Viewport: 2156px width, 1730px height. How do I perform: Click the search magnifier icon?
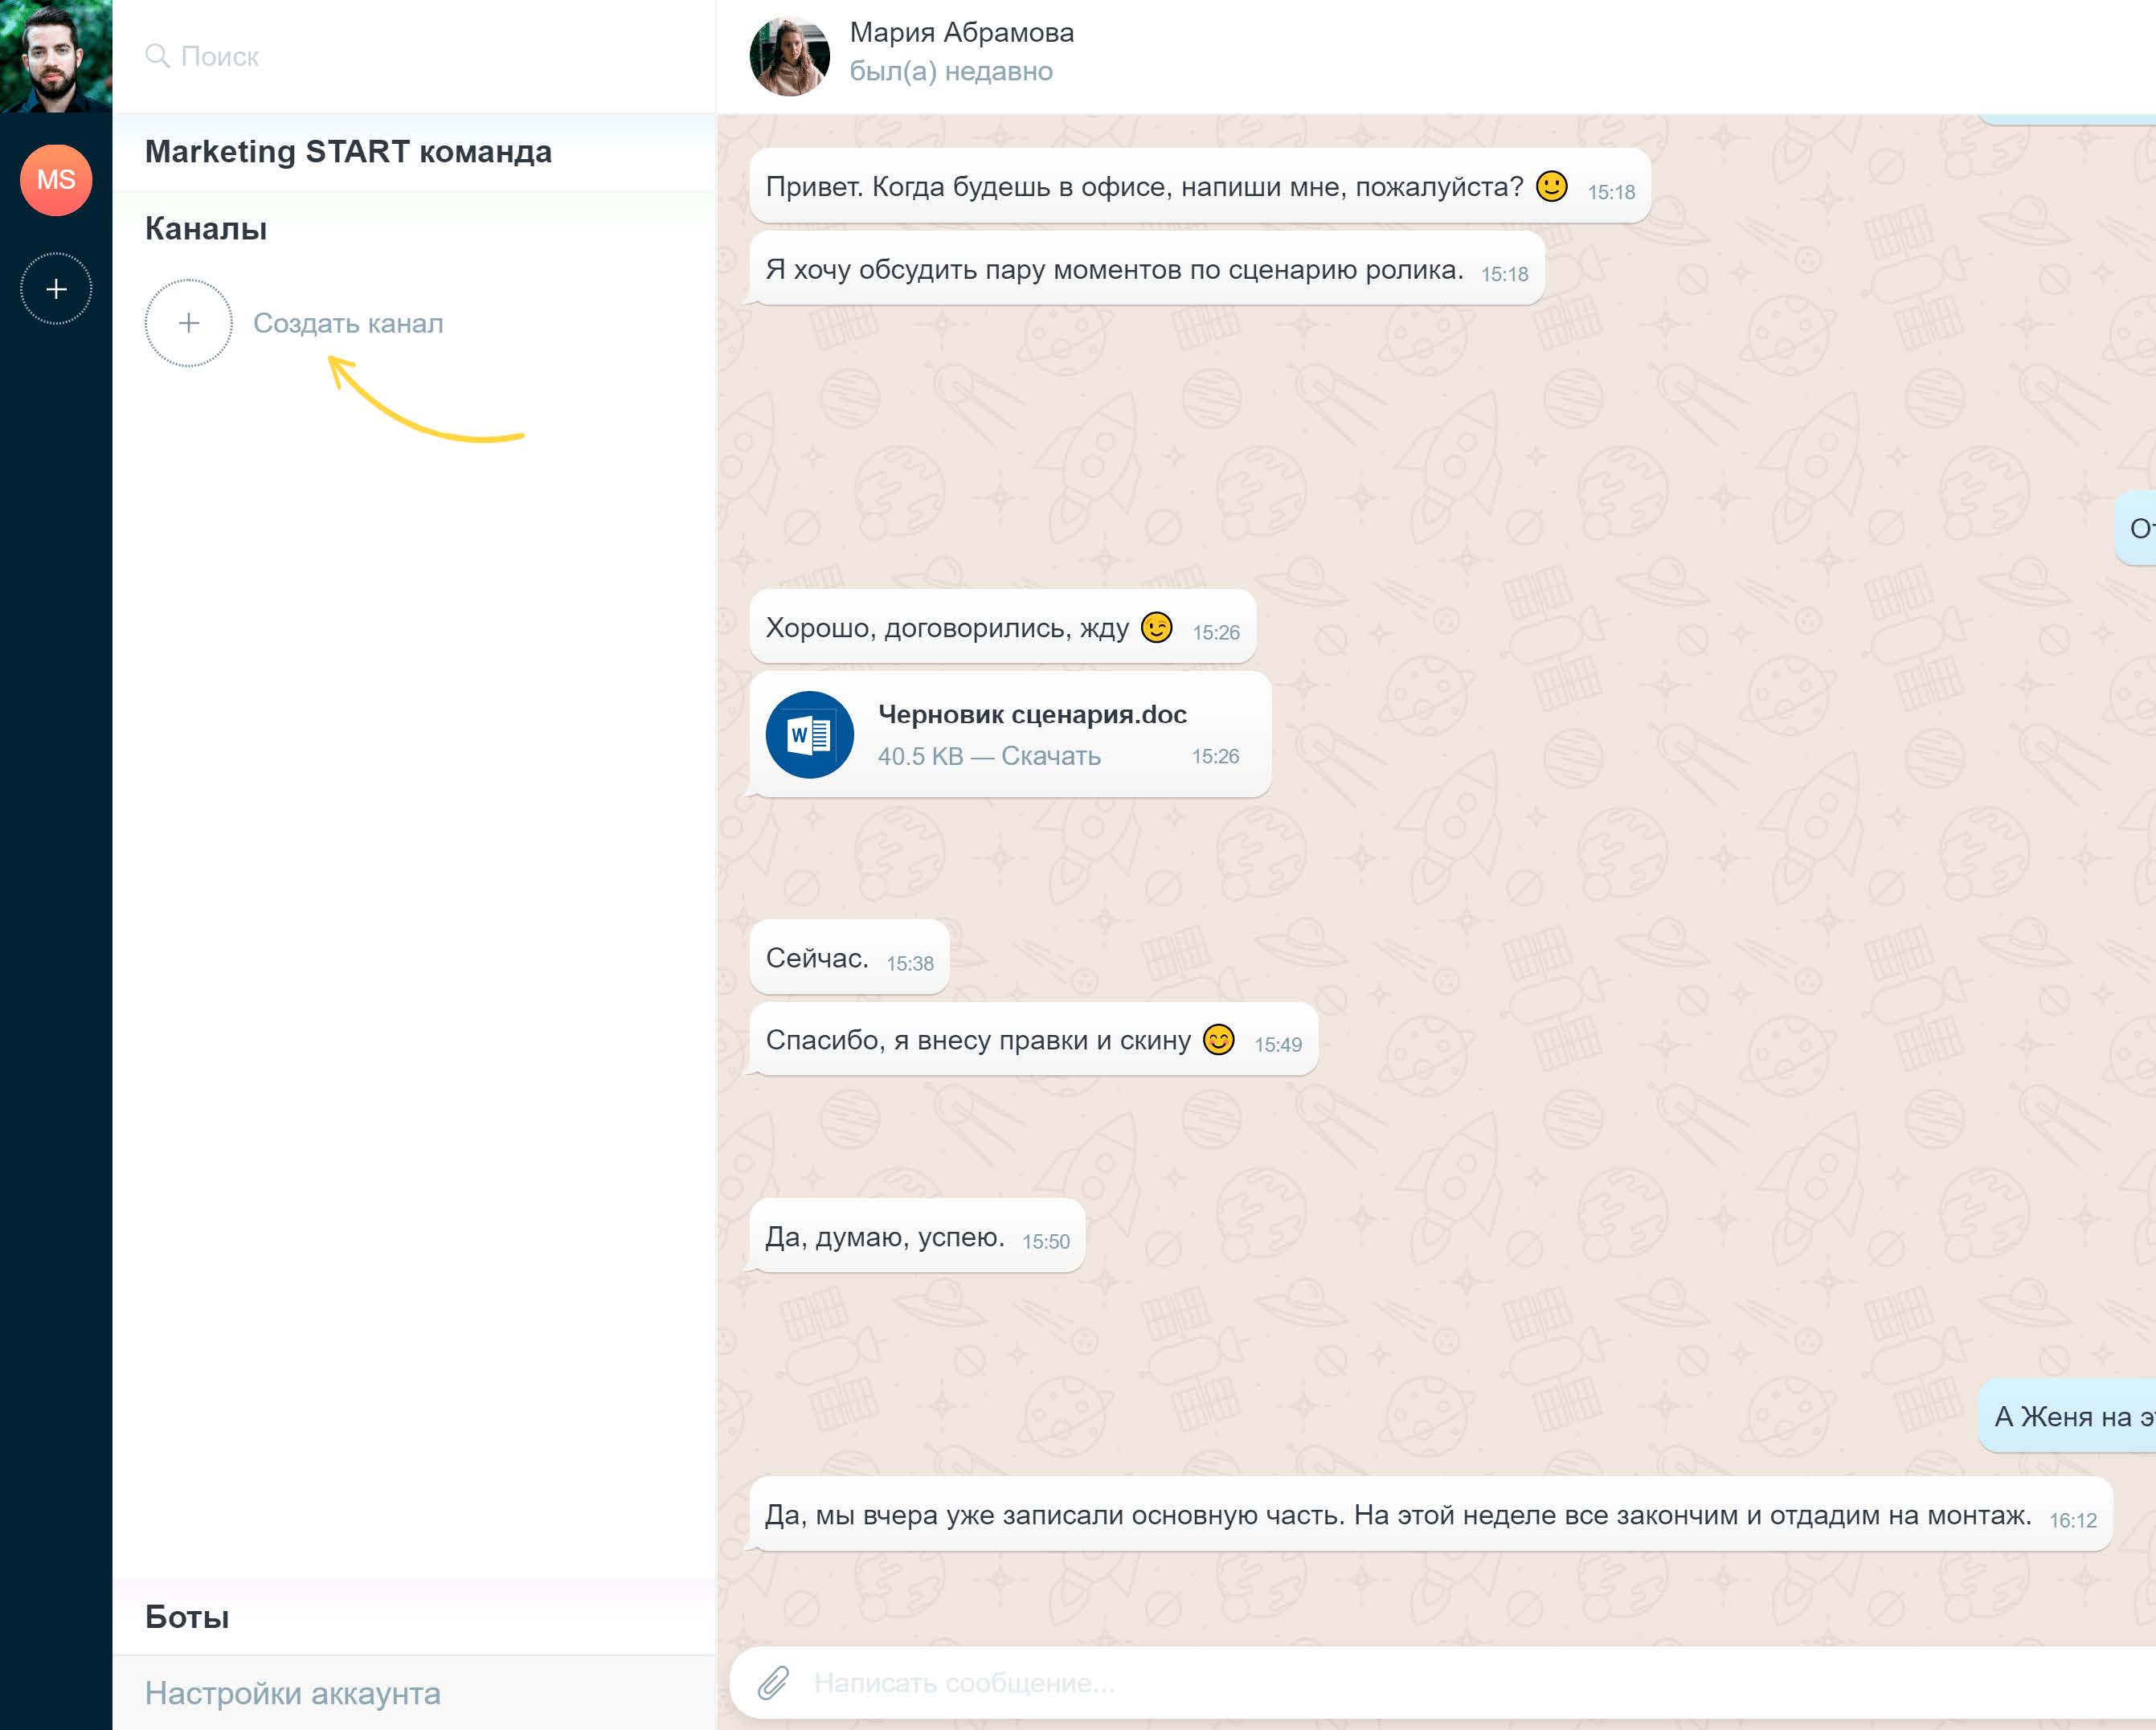pos(157,56)
